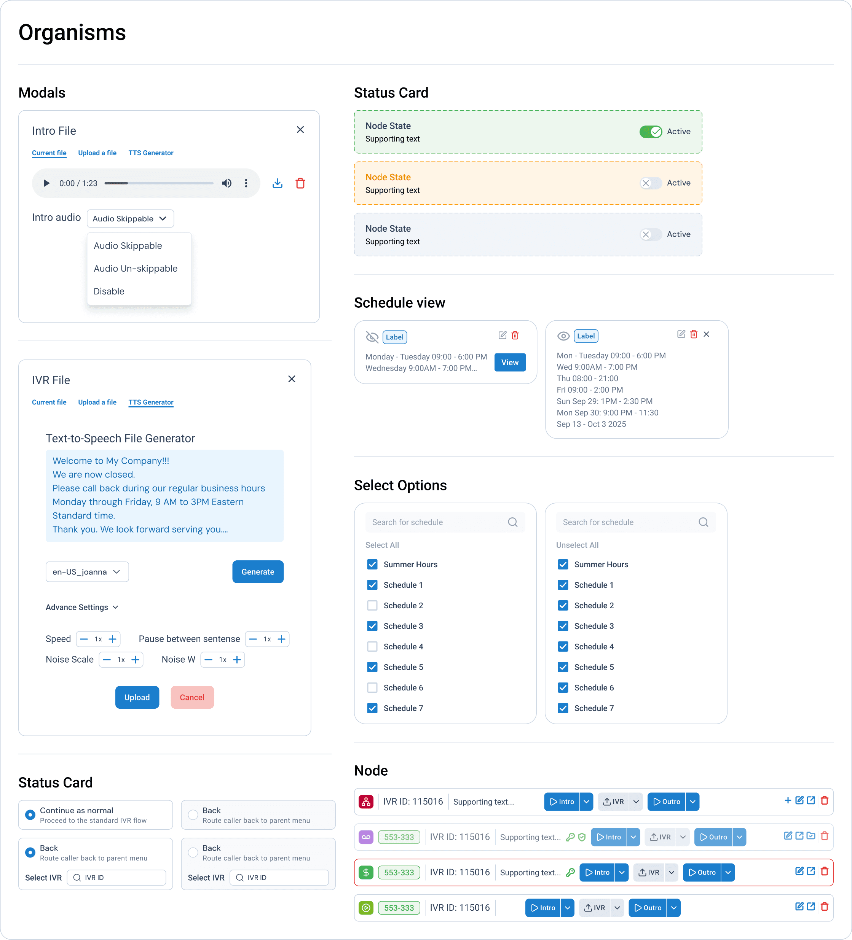This screenshot has width=852, height=940.
Task: Turn off the green Node State toggle
Action: [x=651, y=132]
